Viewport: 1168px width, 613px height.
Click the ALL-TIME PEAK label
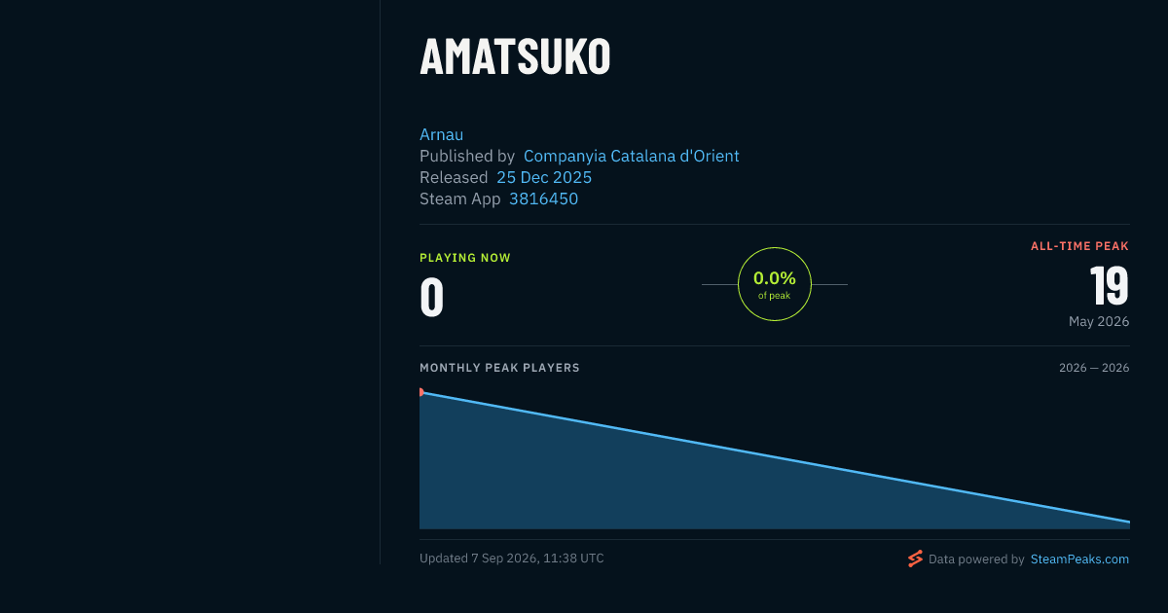[x=1079, y=246]
